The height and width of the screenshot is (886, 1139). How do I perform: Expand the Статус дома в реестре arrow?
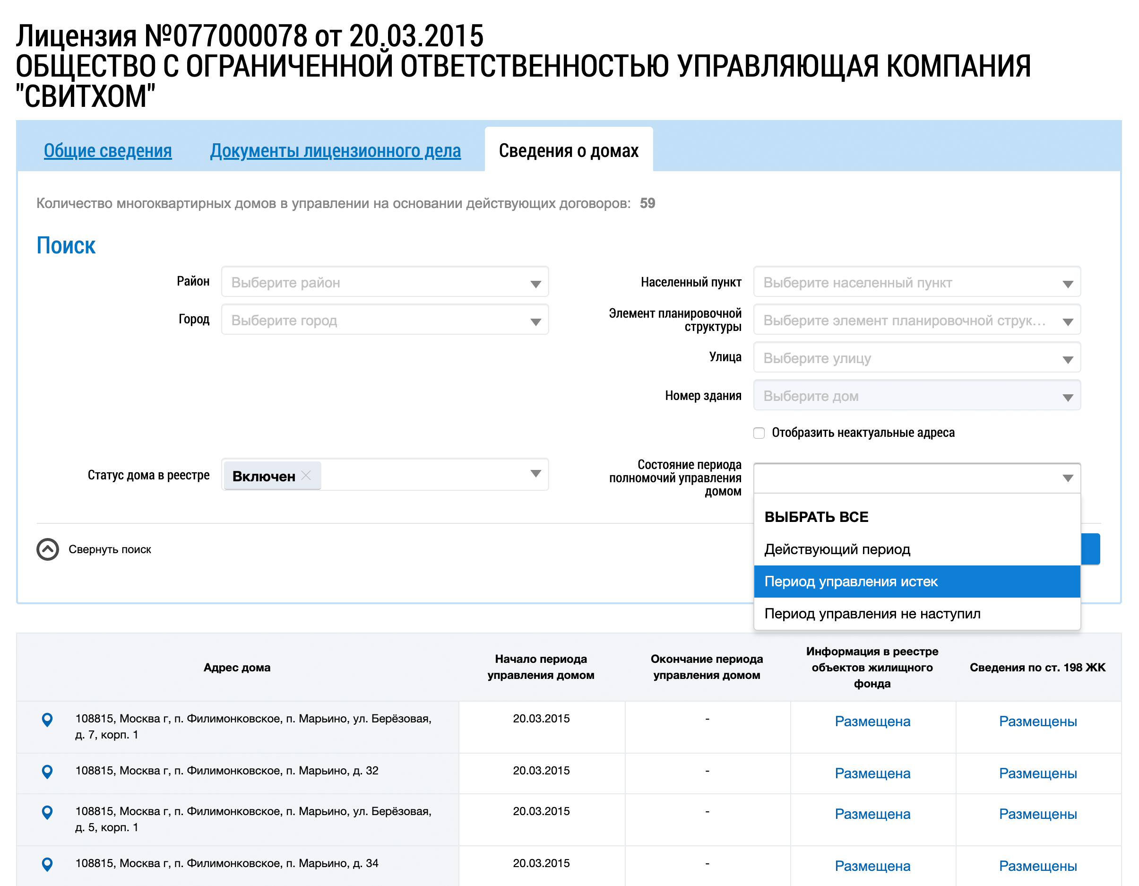point(535,474)
